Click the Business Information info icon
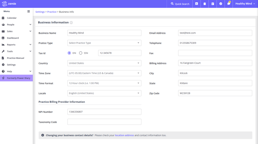 (71, 22)
